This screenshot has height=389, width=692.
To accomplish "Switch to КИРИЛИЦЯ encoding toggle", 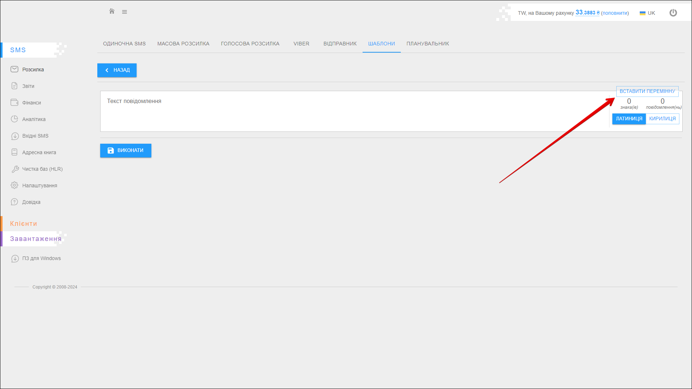I will pyautogui.click(x=662, y=119).
